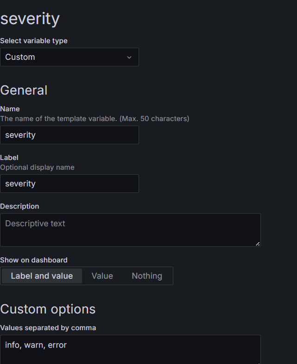Click into the Label input field
This screenshot has height=364, width=297.
70,184
